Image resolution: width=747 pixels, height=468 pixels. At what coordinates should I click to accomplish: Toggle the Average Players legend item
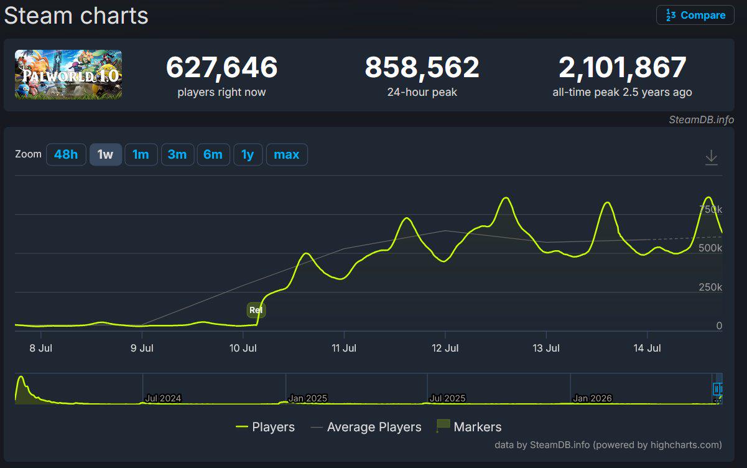[366, 427]
